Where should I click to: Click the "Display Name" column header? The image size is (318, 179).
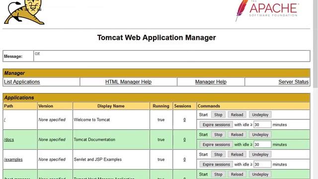pyautogui.click(x=111, y=106)
